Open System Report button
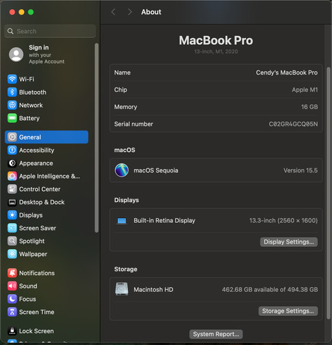The image size is (332, 345). click(216, 334)
